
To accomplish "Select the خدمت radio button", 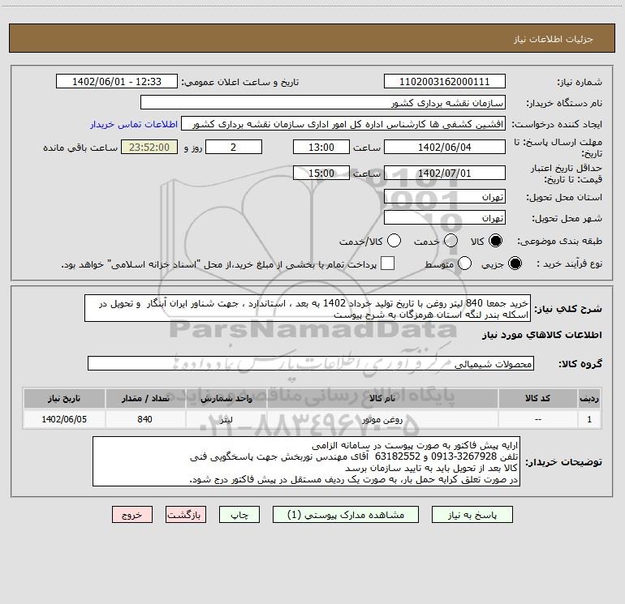I will tap(450, 241).
